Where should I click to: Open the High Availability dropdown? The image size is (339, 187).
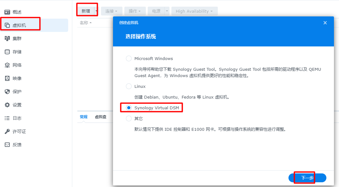[x=194, y=11]
